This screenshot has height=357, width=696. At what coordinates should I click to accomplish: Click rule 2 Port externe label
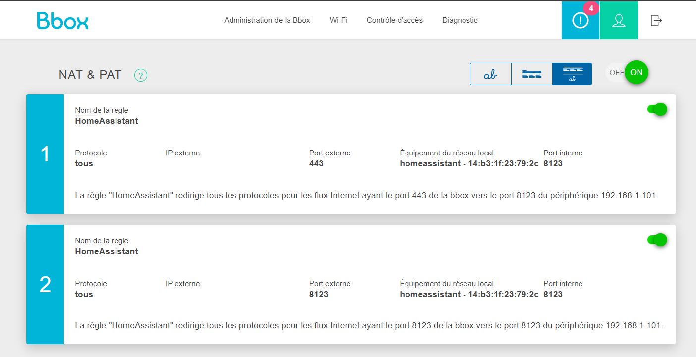tap(330, 284)
